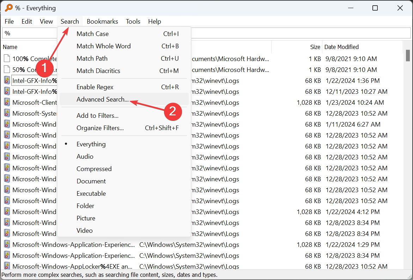This screenshot has height=280, width=413.
Task: Sort results by Size column header
Action: 315,47
